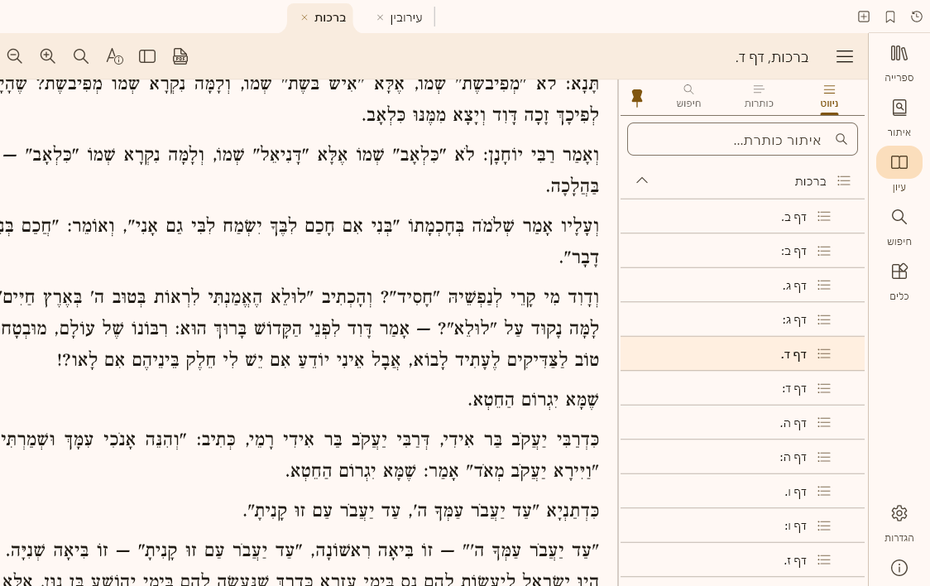Click the bookmark icon at top

(x=890, y=17)
